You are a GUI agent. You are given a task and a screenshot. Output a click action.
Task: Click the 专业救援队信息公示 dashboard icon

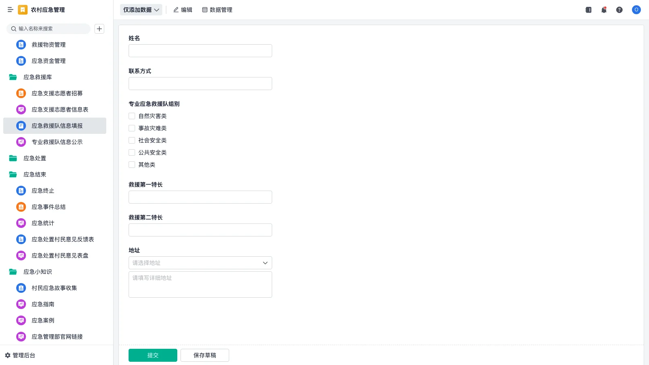pos(21,142)
